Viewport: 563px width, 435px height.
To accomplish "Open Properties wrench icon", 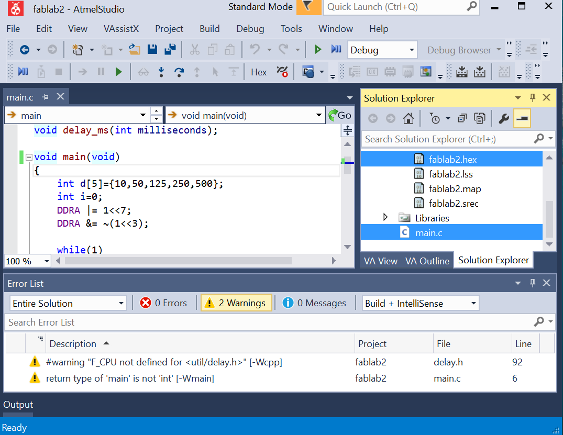I will coord(504,118).
